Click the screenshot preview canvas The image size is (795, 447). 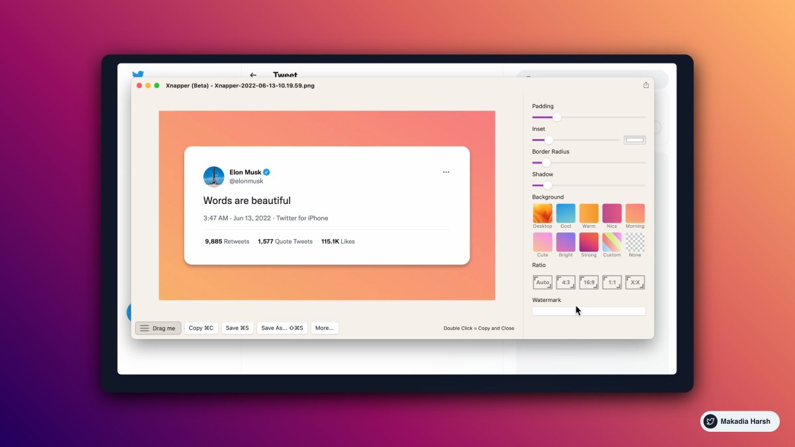(x=327, y=205)
